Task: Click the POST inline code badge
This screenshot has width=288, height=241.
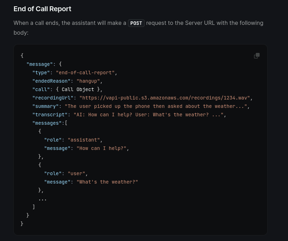Action: point(136,23)
